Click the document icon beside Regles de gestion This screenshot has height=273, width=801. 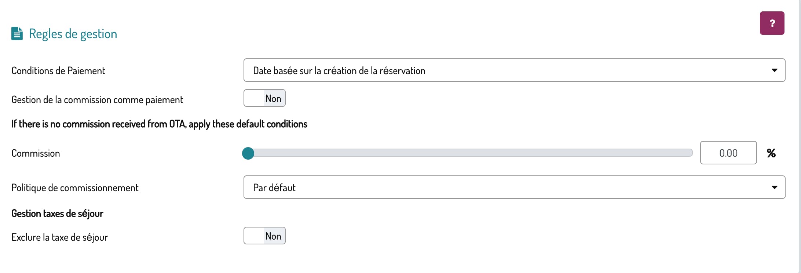coord(17,33)
